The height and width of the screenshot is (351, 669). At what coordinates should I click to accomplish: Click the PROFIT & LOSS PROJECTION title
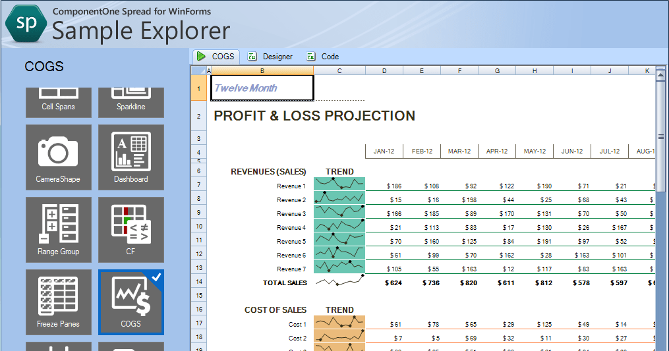pyautogui.click(x=314, y=116)
